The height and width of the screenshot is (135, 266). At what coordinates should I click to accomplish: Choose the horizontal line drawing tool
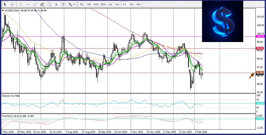(x=28, y=4)
